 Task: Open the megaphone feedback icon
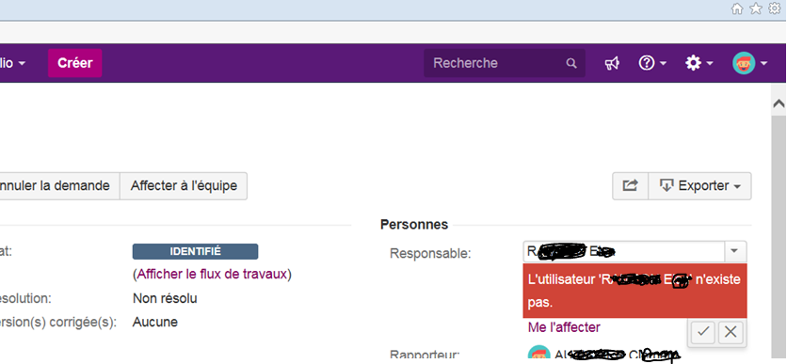click(612, 63)
